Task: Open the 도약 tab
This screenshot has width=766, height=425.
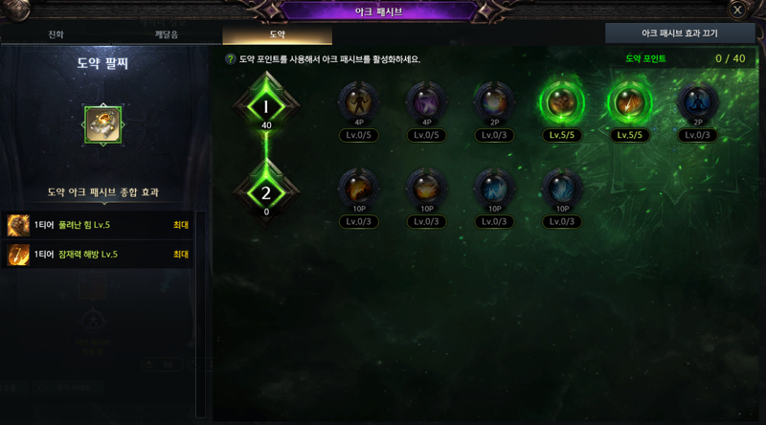Action: (277, 34)
